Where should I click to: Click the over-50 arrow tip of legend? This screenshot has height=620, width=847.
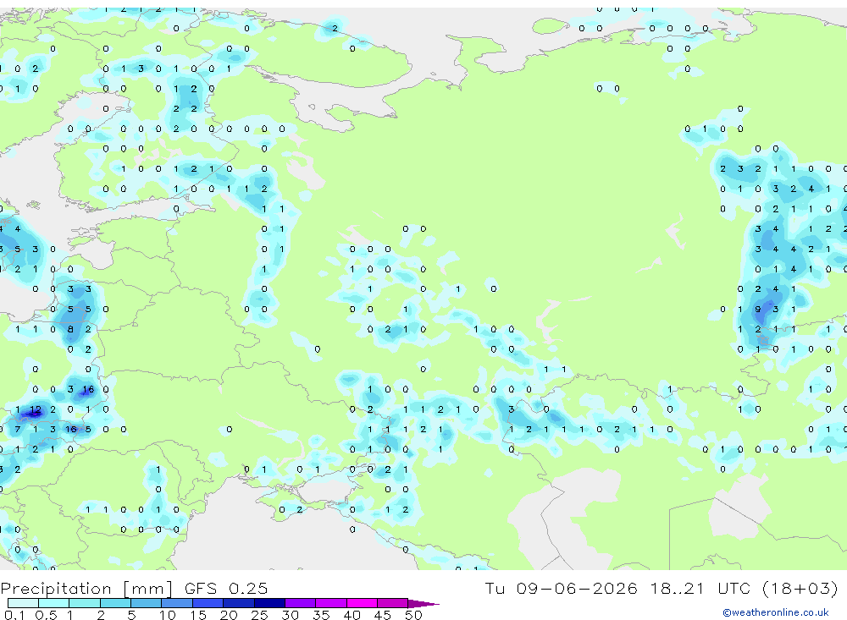click(x=423, y=603)
